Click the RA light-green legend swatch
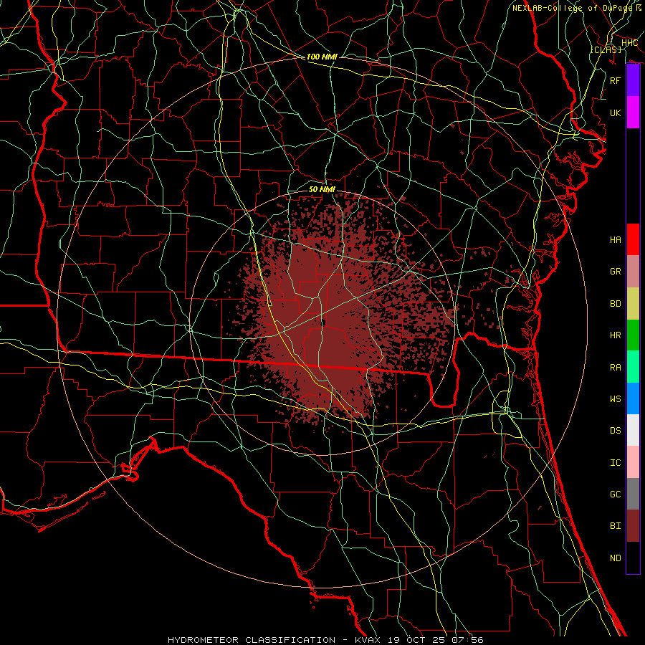This screenshot has width=645, height=645. (633, 367)
